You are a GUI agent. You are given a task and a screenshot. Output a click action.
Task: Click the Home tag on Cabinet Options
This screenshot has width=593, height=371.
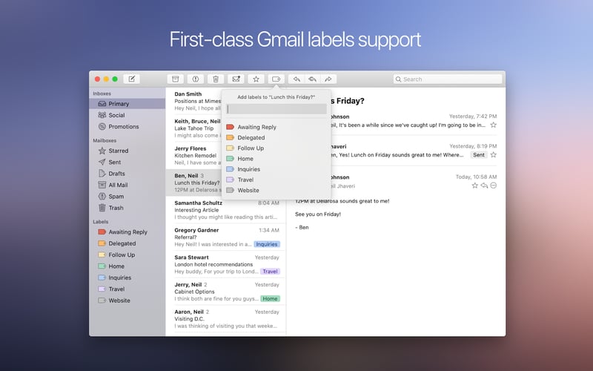pyautogui.click(x=270, y=299)
